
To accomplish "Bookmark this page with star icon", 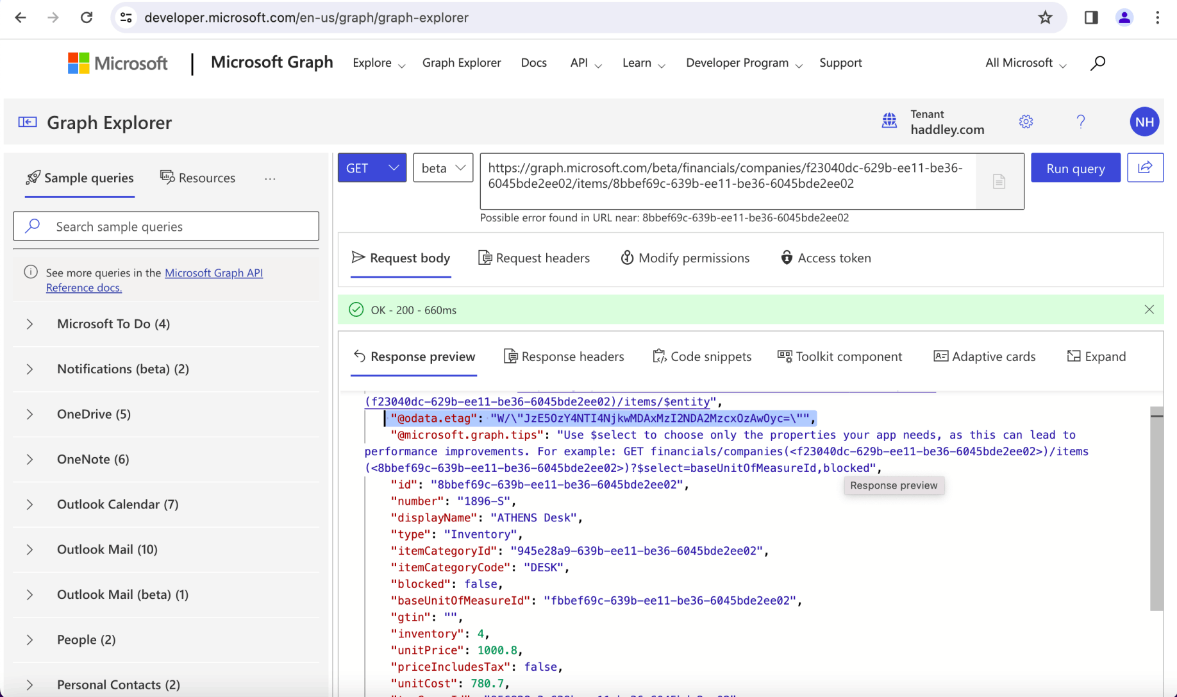I will (x=1045, y=18).
